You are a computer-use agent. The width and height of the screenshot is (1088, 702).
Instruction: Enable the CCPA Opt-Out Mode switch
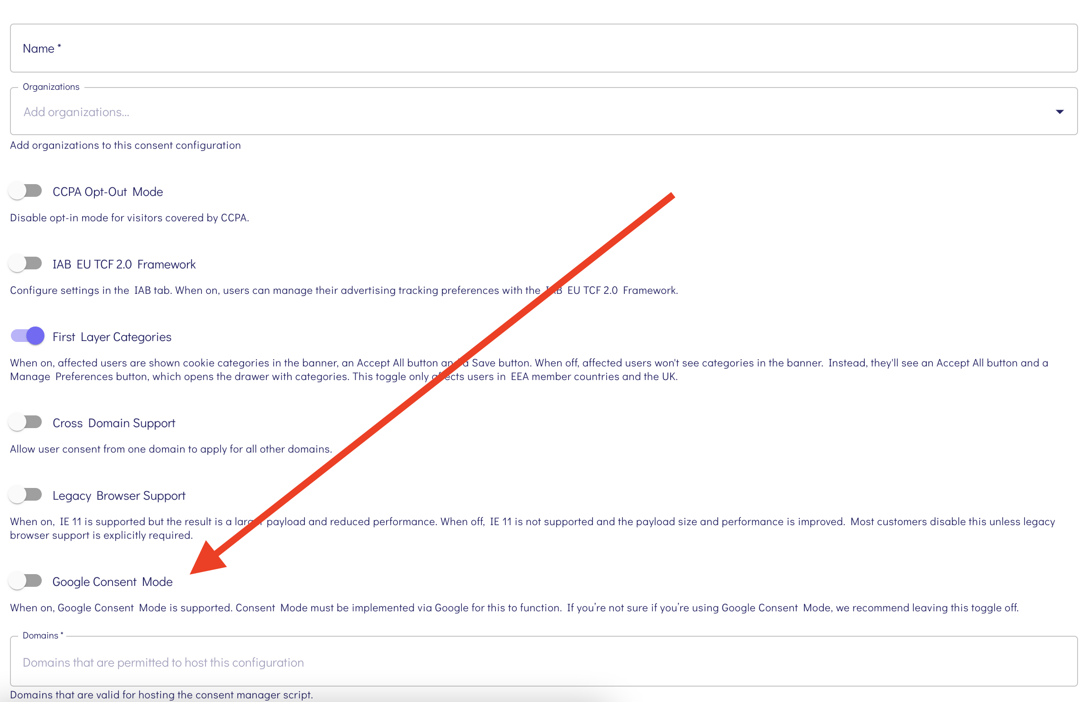[x=25, y=191]
